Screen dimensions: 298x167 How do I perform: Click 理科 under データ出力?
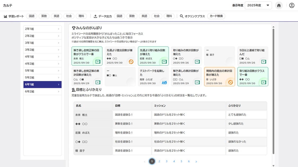[x=169, y=16]
